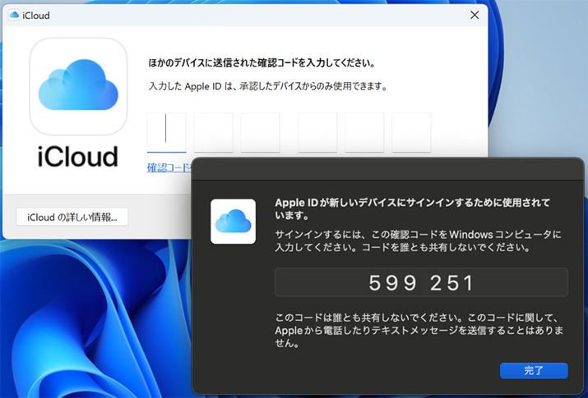The image size is (588, 398).
Task: Click the sixth verification code digit box
Action: 411,133
